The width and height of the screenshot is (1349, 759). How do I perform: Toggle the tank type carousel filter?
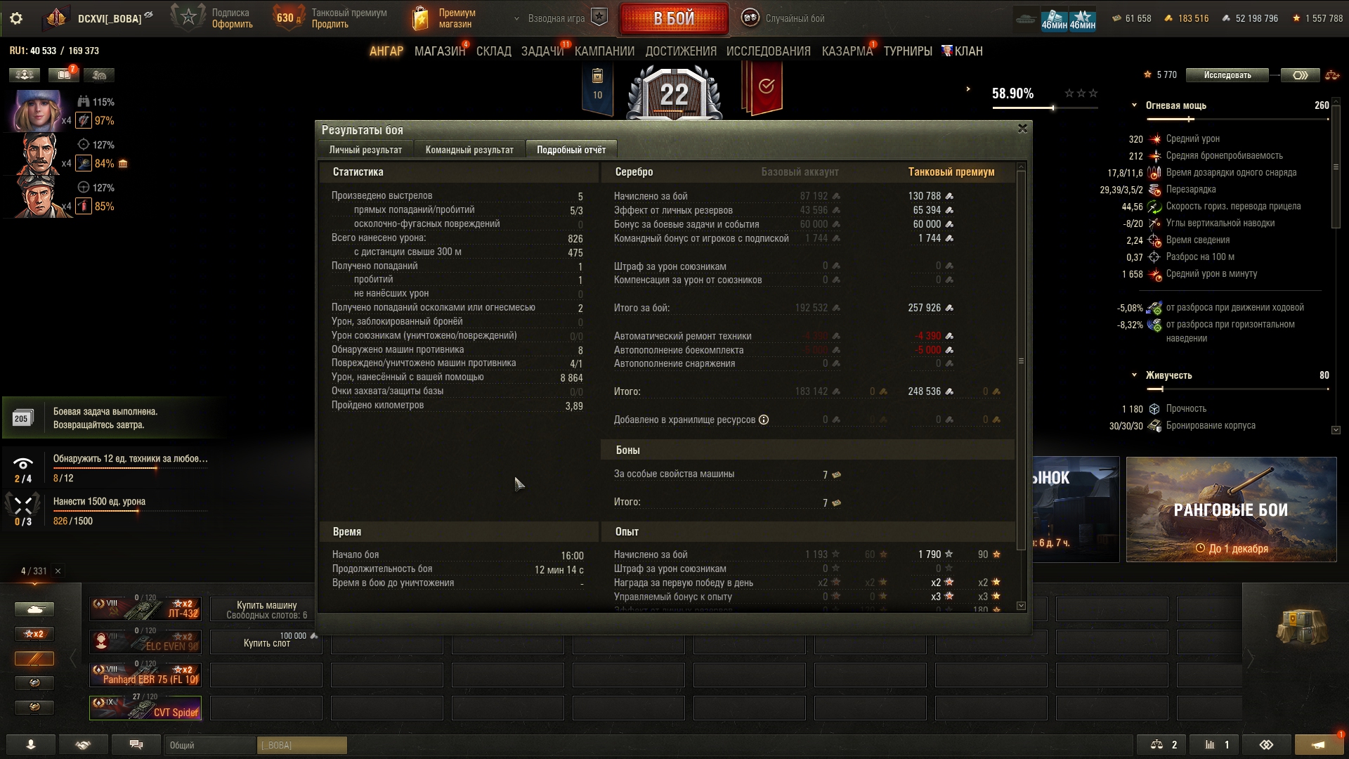coord(34,609)
